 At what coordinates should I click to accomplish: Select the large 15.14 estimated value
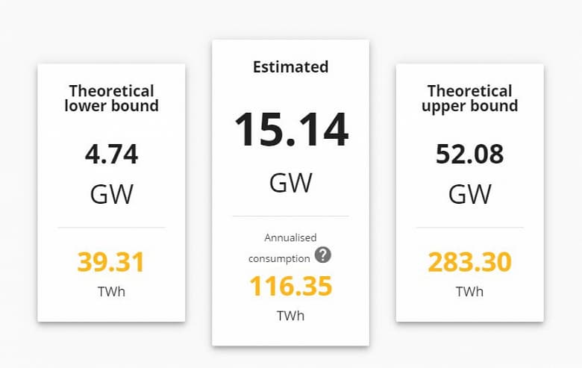click(x=291, y=129)
